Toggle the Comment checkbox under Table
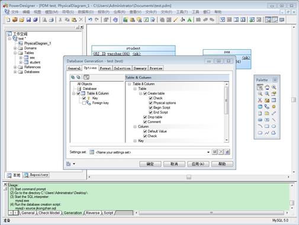Image resolution: width=299 pixels, height=225 pixels. tap(145, 122)
